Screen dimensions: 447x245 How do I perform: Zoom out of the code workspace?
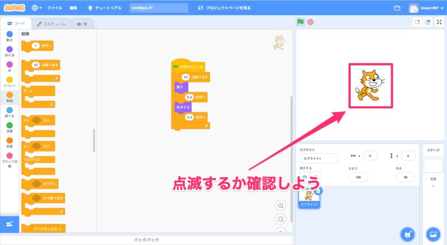click(281, 219)
